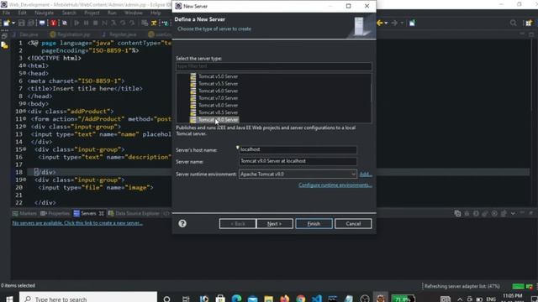This screenshot has width=538, height=302.
Task: Click the Eclipse toolbar search magnifier icon
Action: pyautogui.click(x=514, y=23)
